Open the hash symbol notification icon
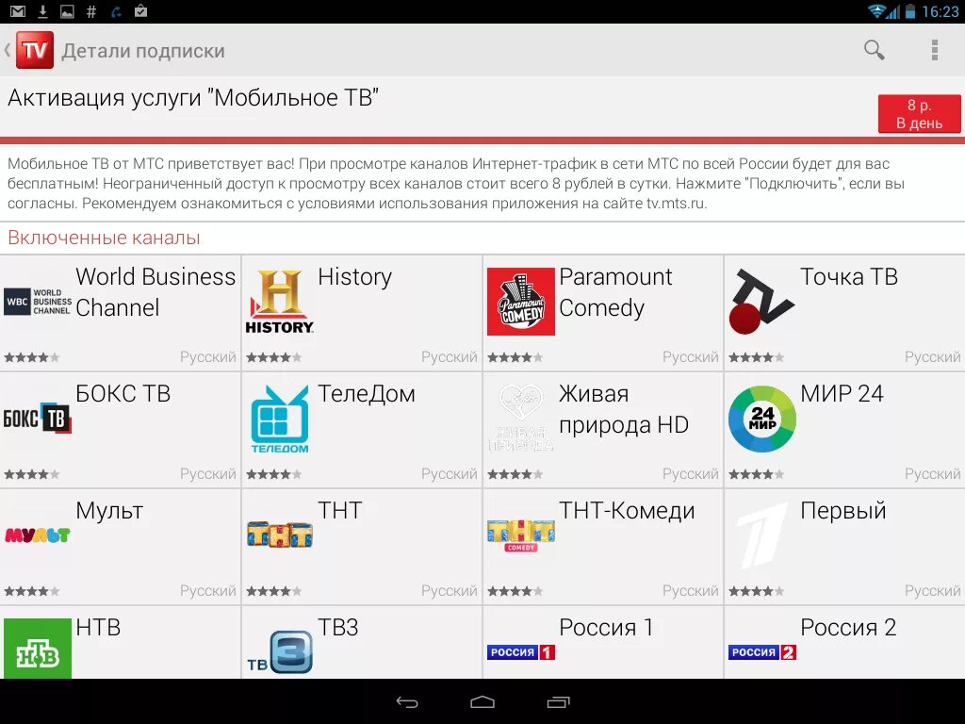 coord(91,11)
